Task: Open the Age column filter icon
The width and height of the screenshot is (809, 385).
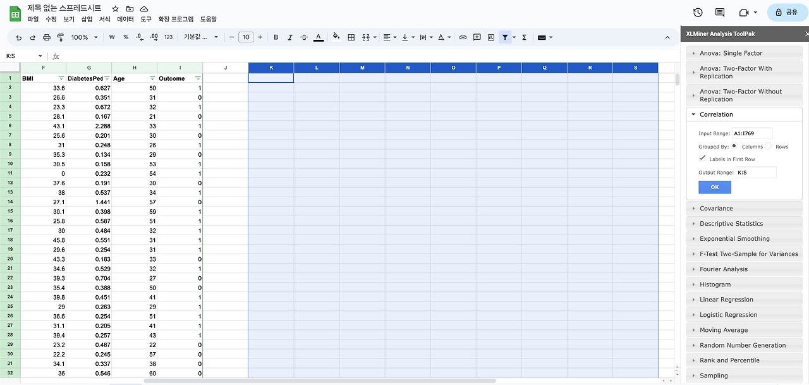Action: [152, 78]
